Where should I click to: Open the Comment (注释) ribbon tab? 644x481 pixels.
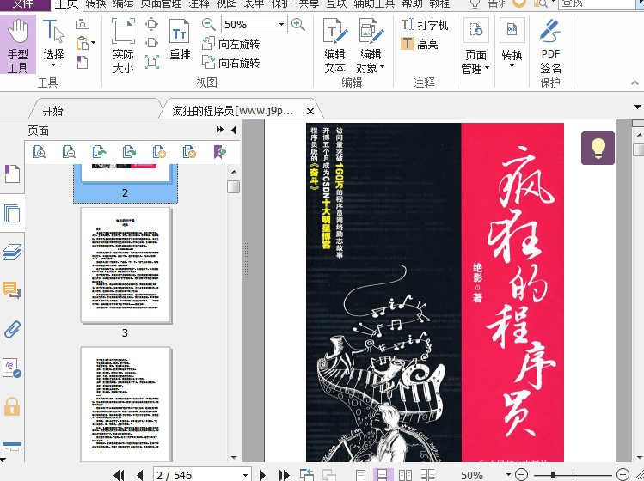point(199,4)
